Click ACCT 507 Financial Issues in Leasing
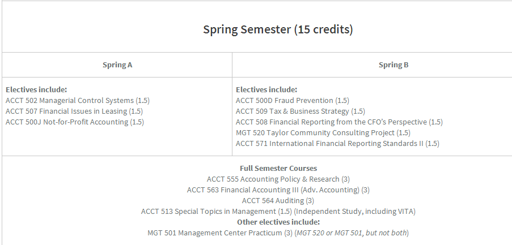This screenshot has height=245, width=512. coord(74,111)
